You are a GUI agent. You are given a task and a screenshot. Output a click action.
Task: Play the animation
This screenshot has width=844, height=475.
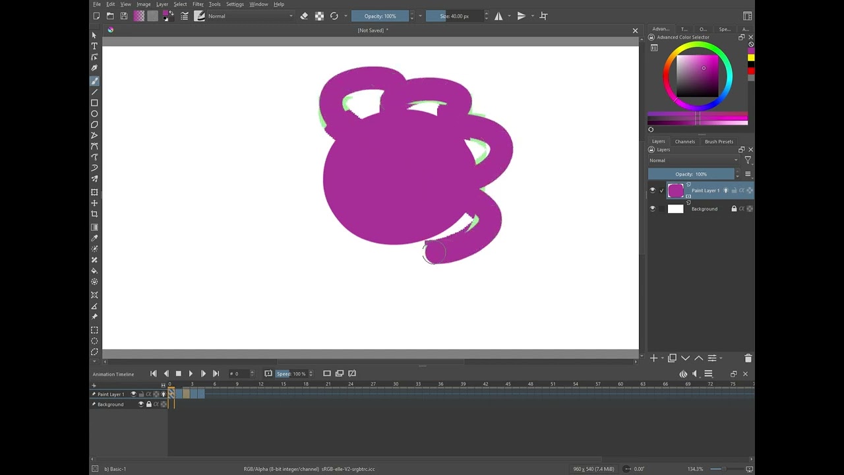tap(191, 374)
